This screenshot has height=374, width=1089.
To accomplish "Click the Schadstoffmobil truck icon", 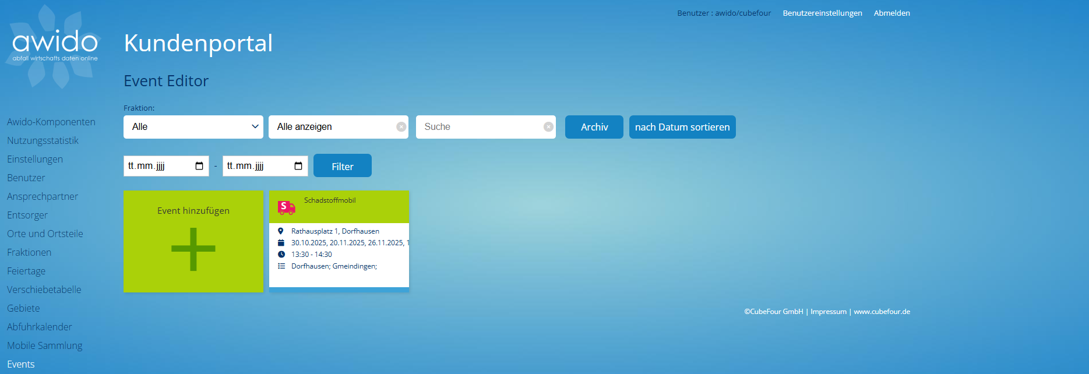I will (x=286, y=207).
